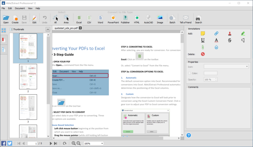Open the Search binoculars tool
Viewport: 253px width, 147px height.
(x=198, y=18)
